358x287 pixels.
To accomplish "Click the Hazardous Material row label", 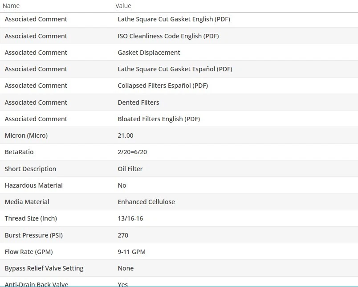I will click(x=33, y=185).
